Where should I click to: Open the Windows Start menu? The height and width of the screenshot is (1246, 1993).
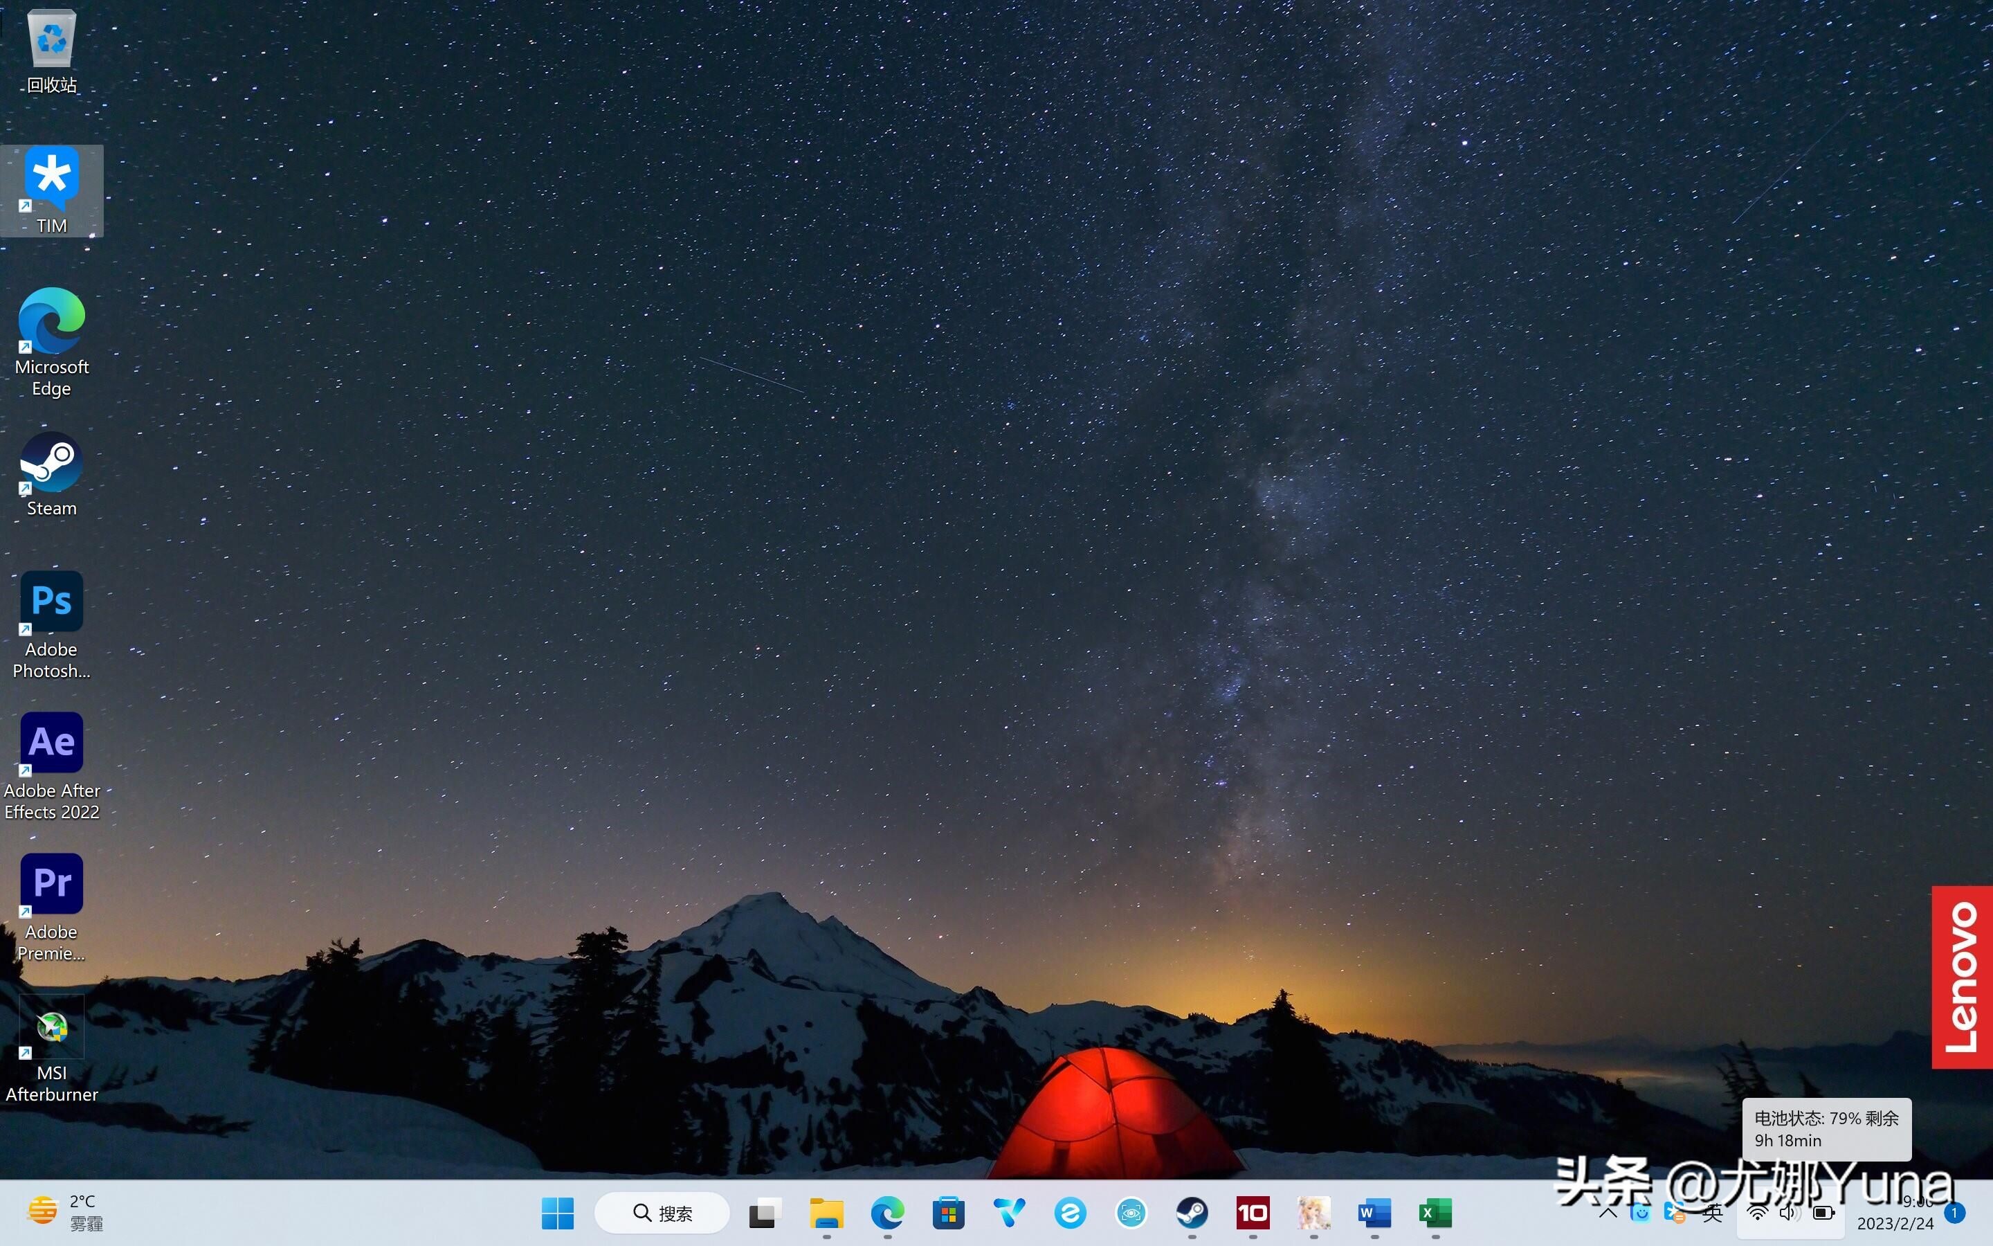(558, 1213)
